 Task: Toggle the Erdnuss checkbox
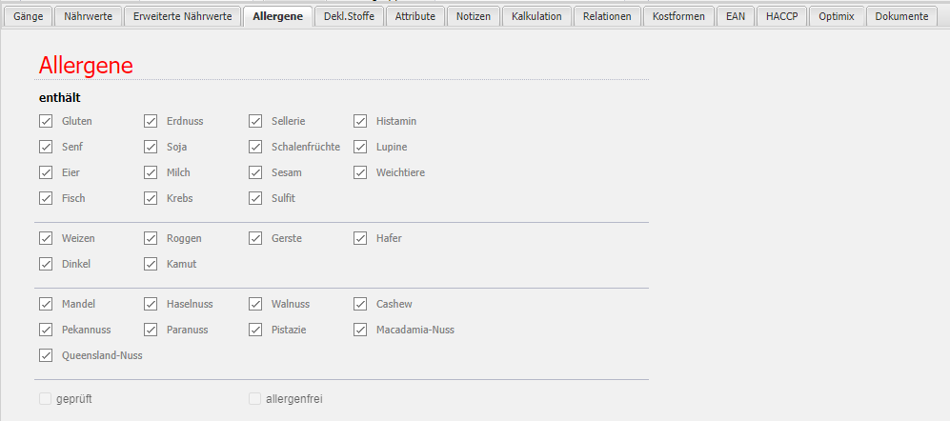pyautogui.click(x=151, y=121)
